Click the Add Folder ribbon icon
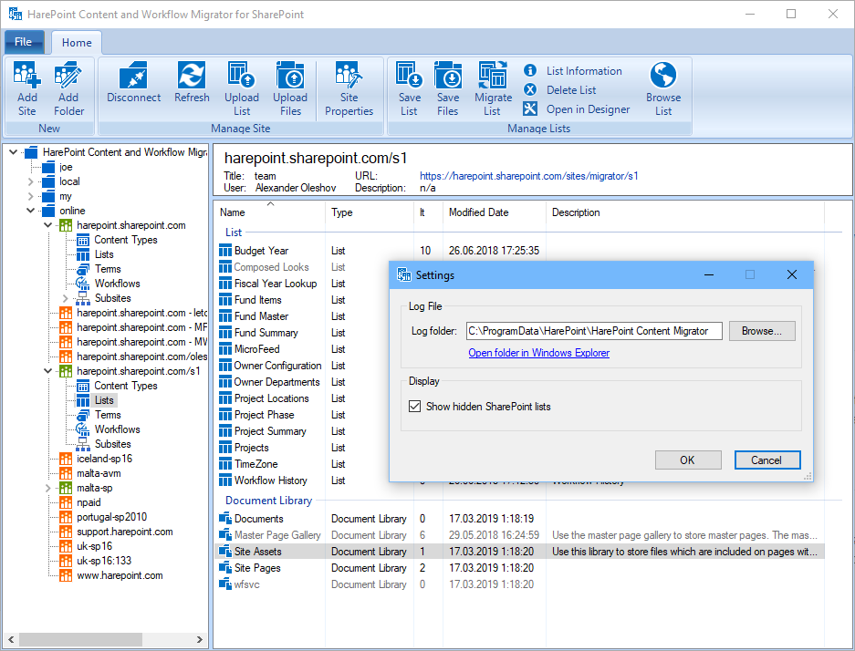This screenshot has width=855, height=651. 68,75
